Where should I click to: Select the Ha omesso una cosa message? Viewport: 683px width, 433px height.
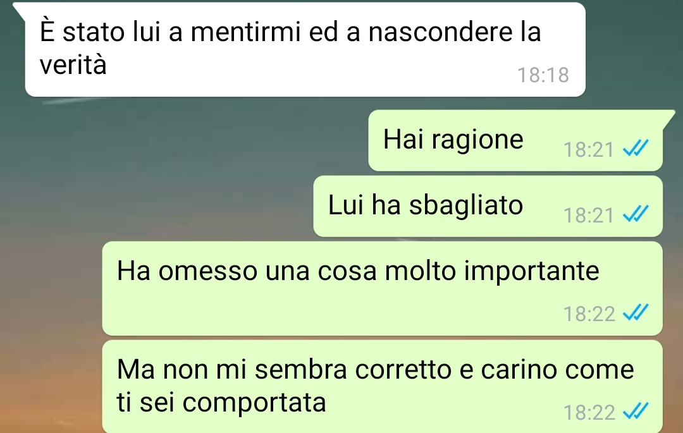[x=382, y=288]
